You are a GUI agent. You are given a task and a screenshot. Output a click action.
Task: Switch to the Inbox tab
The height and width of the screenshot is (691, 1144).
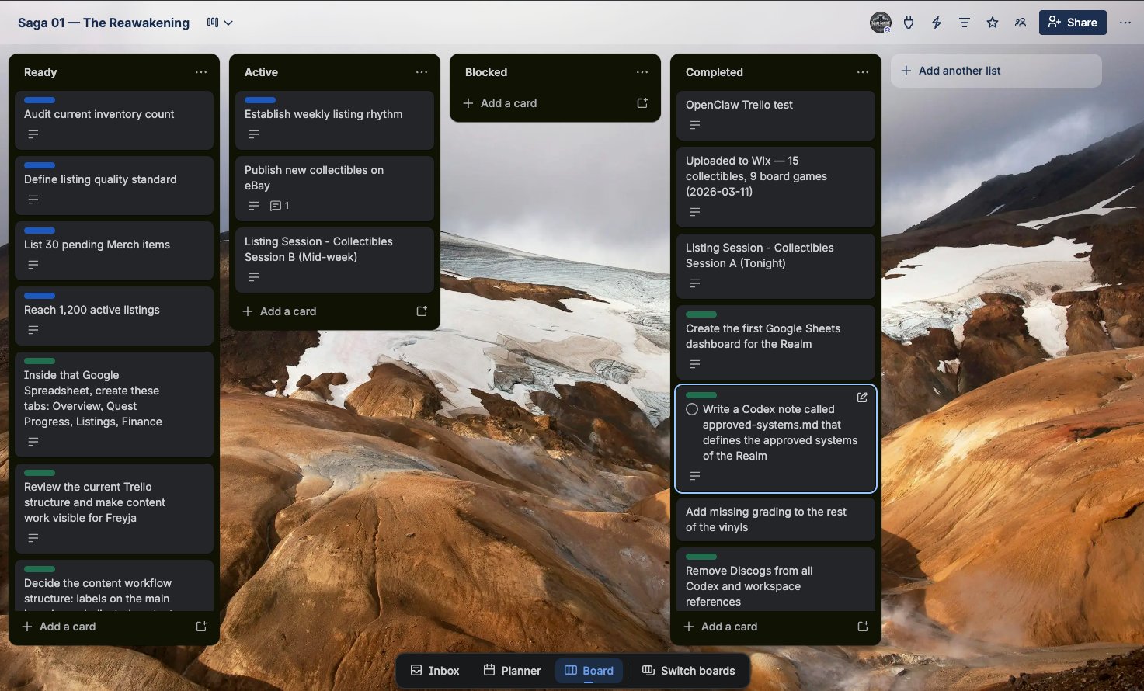coord(434,670)
